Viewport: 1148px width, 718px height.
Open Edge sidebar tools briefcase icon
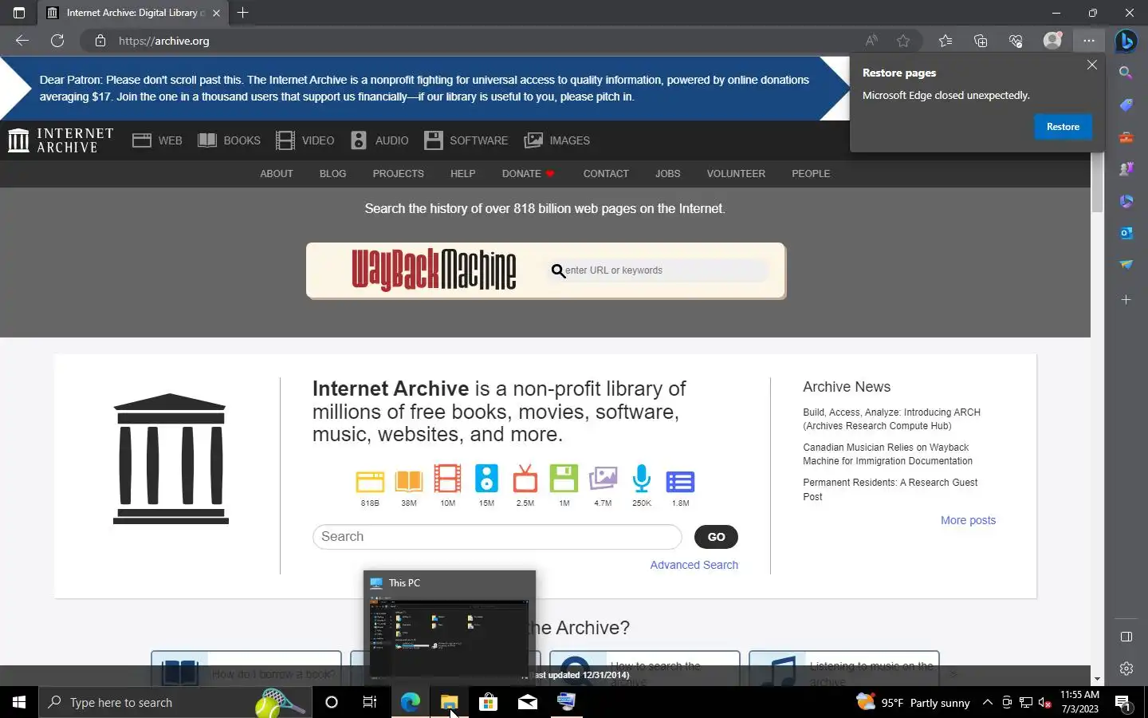tap(1126, 137)
